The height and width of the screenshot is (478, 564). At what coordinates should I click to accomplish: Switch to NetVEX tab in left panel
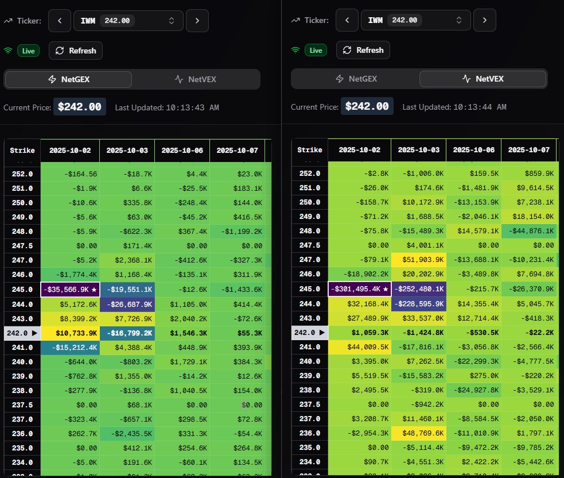point(196,79)
